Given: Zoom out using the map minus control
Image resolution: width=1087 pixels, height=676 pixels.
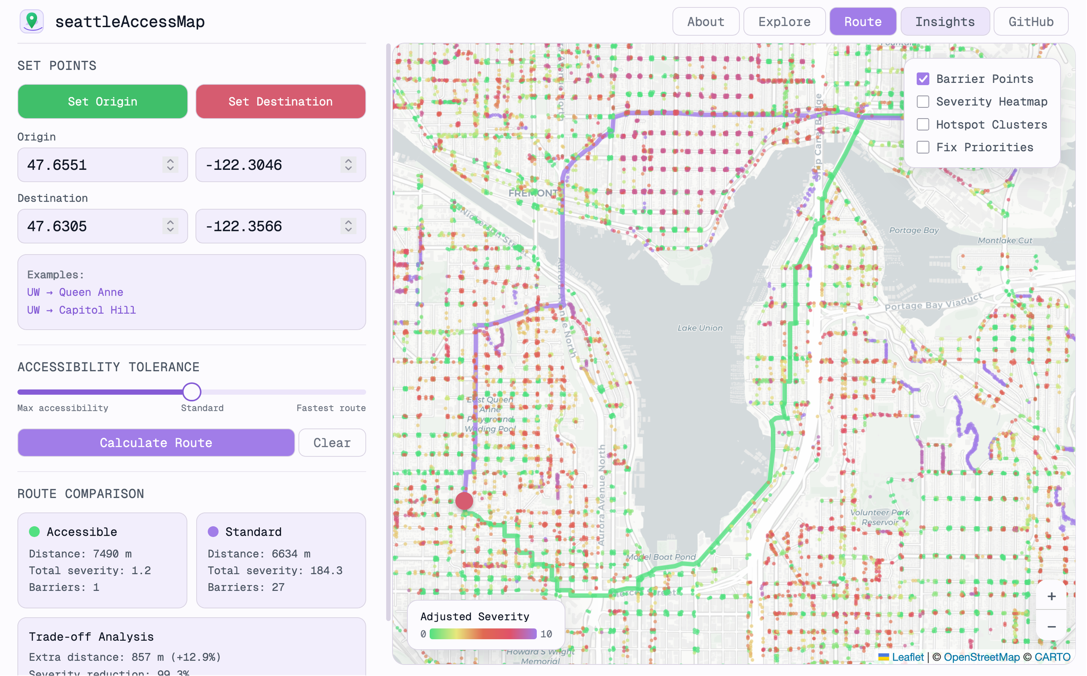Looking at the screenshot, I should pos(1051,626).
